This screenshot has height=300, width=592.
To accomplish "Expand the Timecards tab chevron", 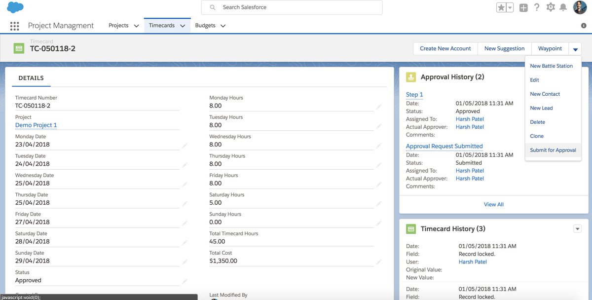I will click(x=183, y=26).
